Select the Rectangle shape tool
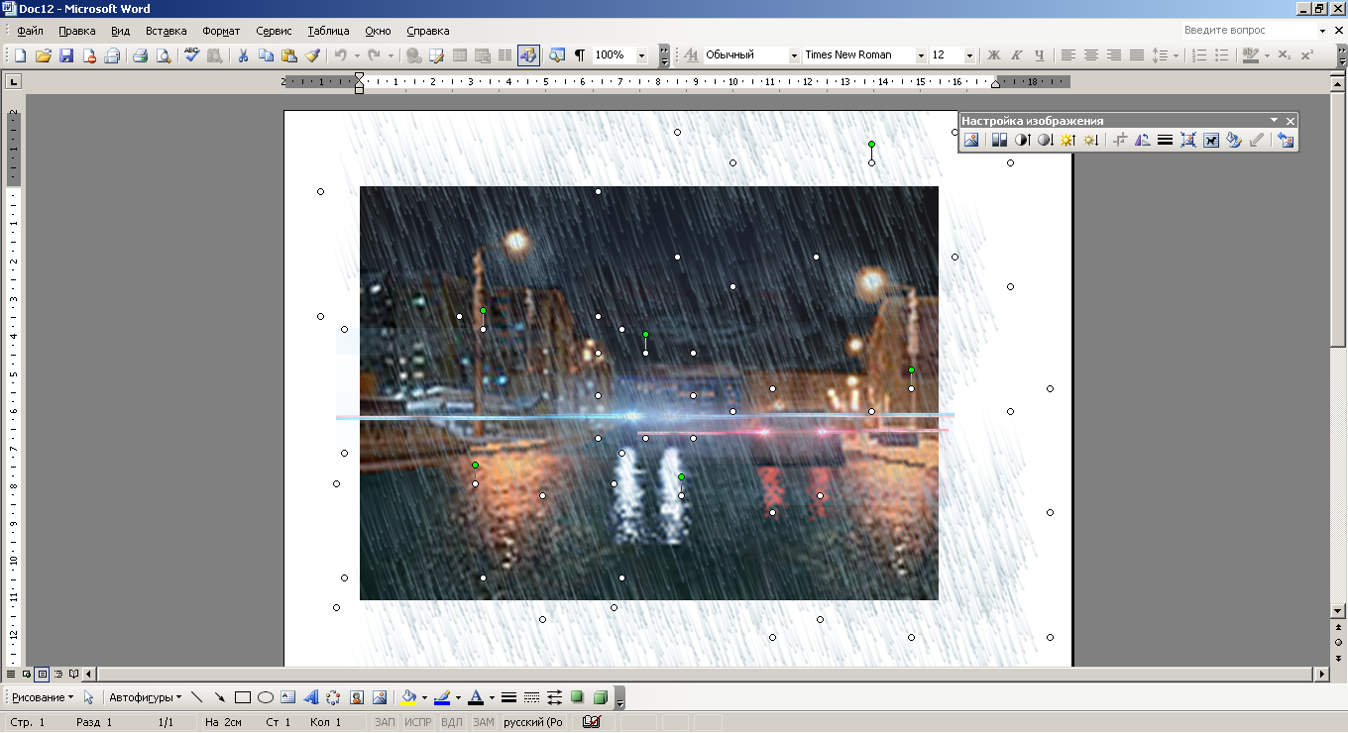 click(243, 697)
